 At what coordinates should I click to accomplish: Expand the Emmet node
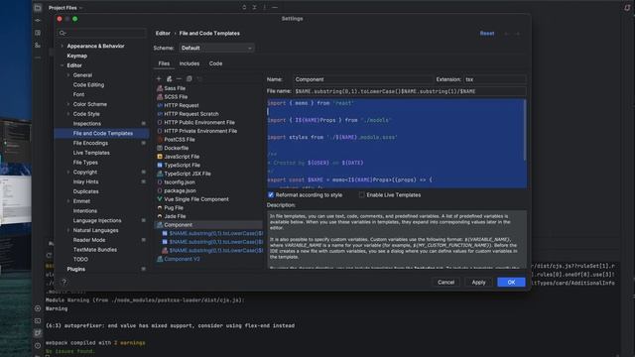(68, 201)
